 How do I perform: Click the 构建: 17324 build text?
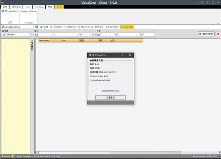point(95,68)
